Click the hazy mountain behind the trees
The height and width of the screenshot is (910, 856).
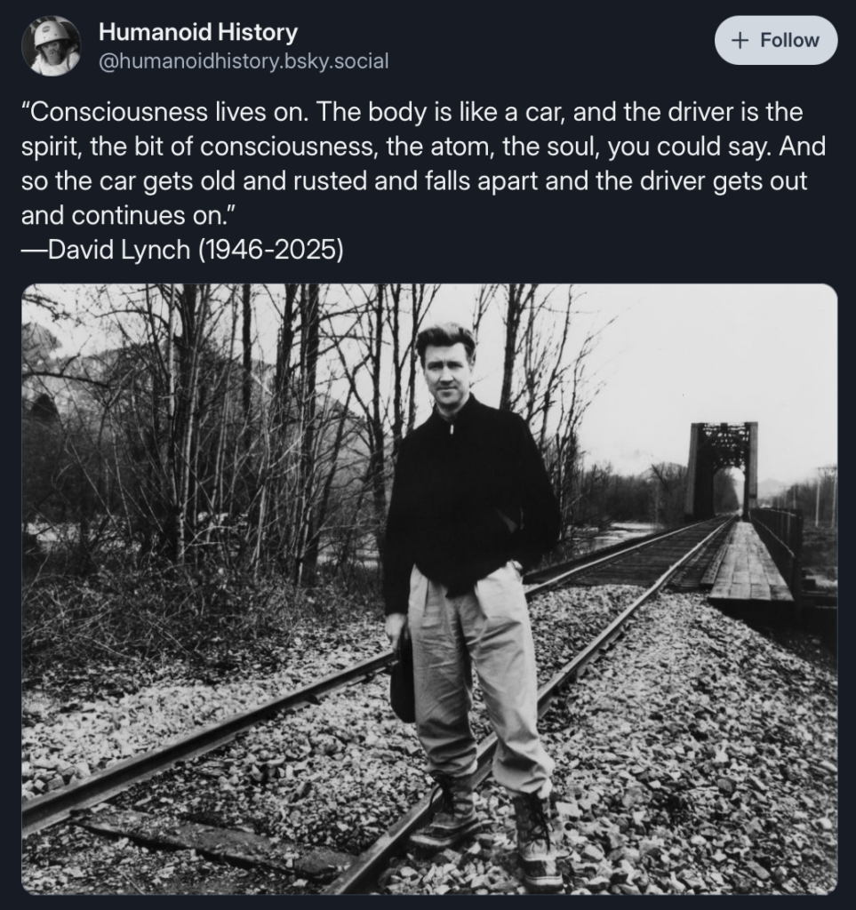[x=53, y=373]
